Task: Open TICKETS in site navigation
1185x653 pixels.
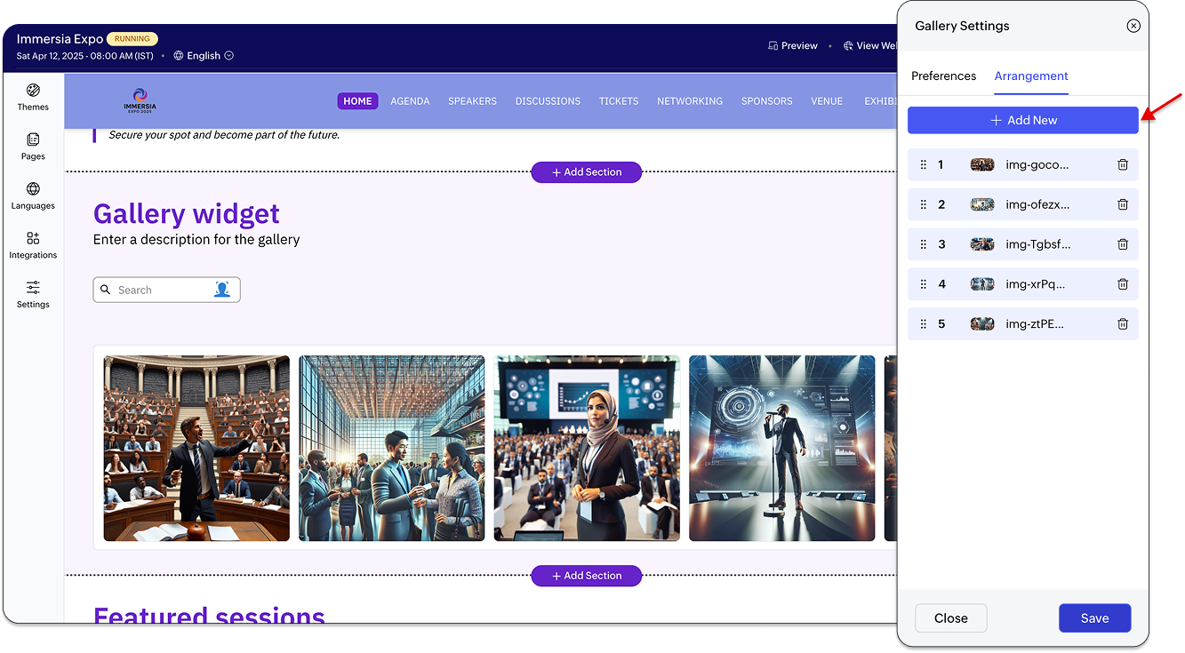Action: [x=619, y=101]
